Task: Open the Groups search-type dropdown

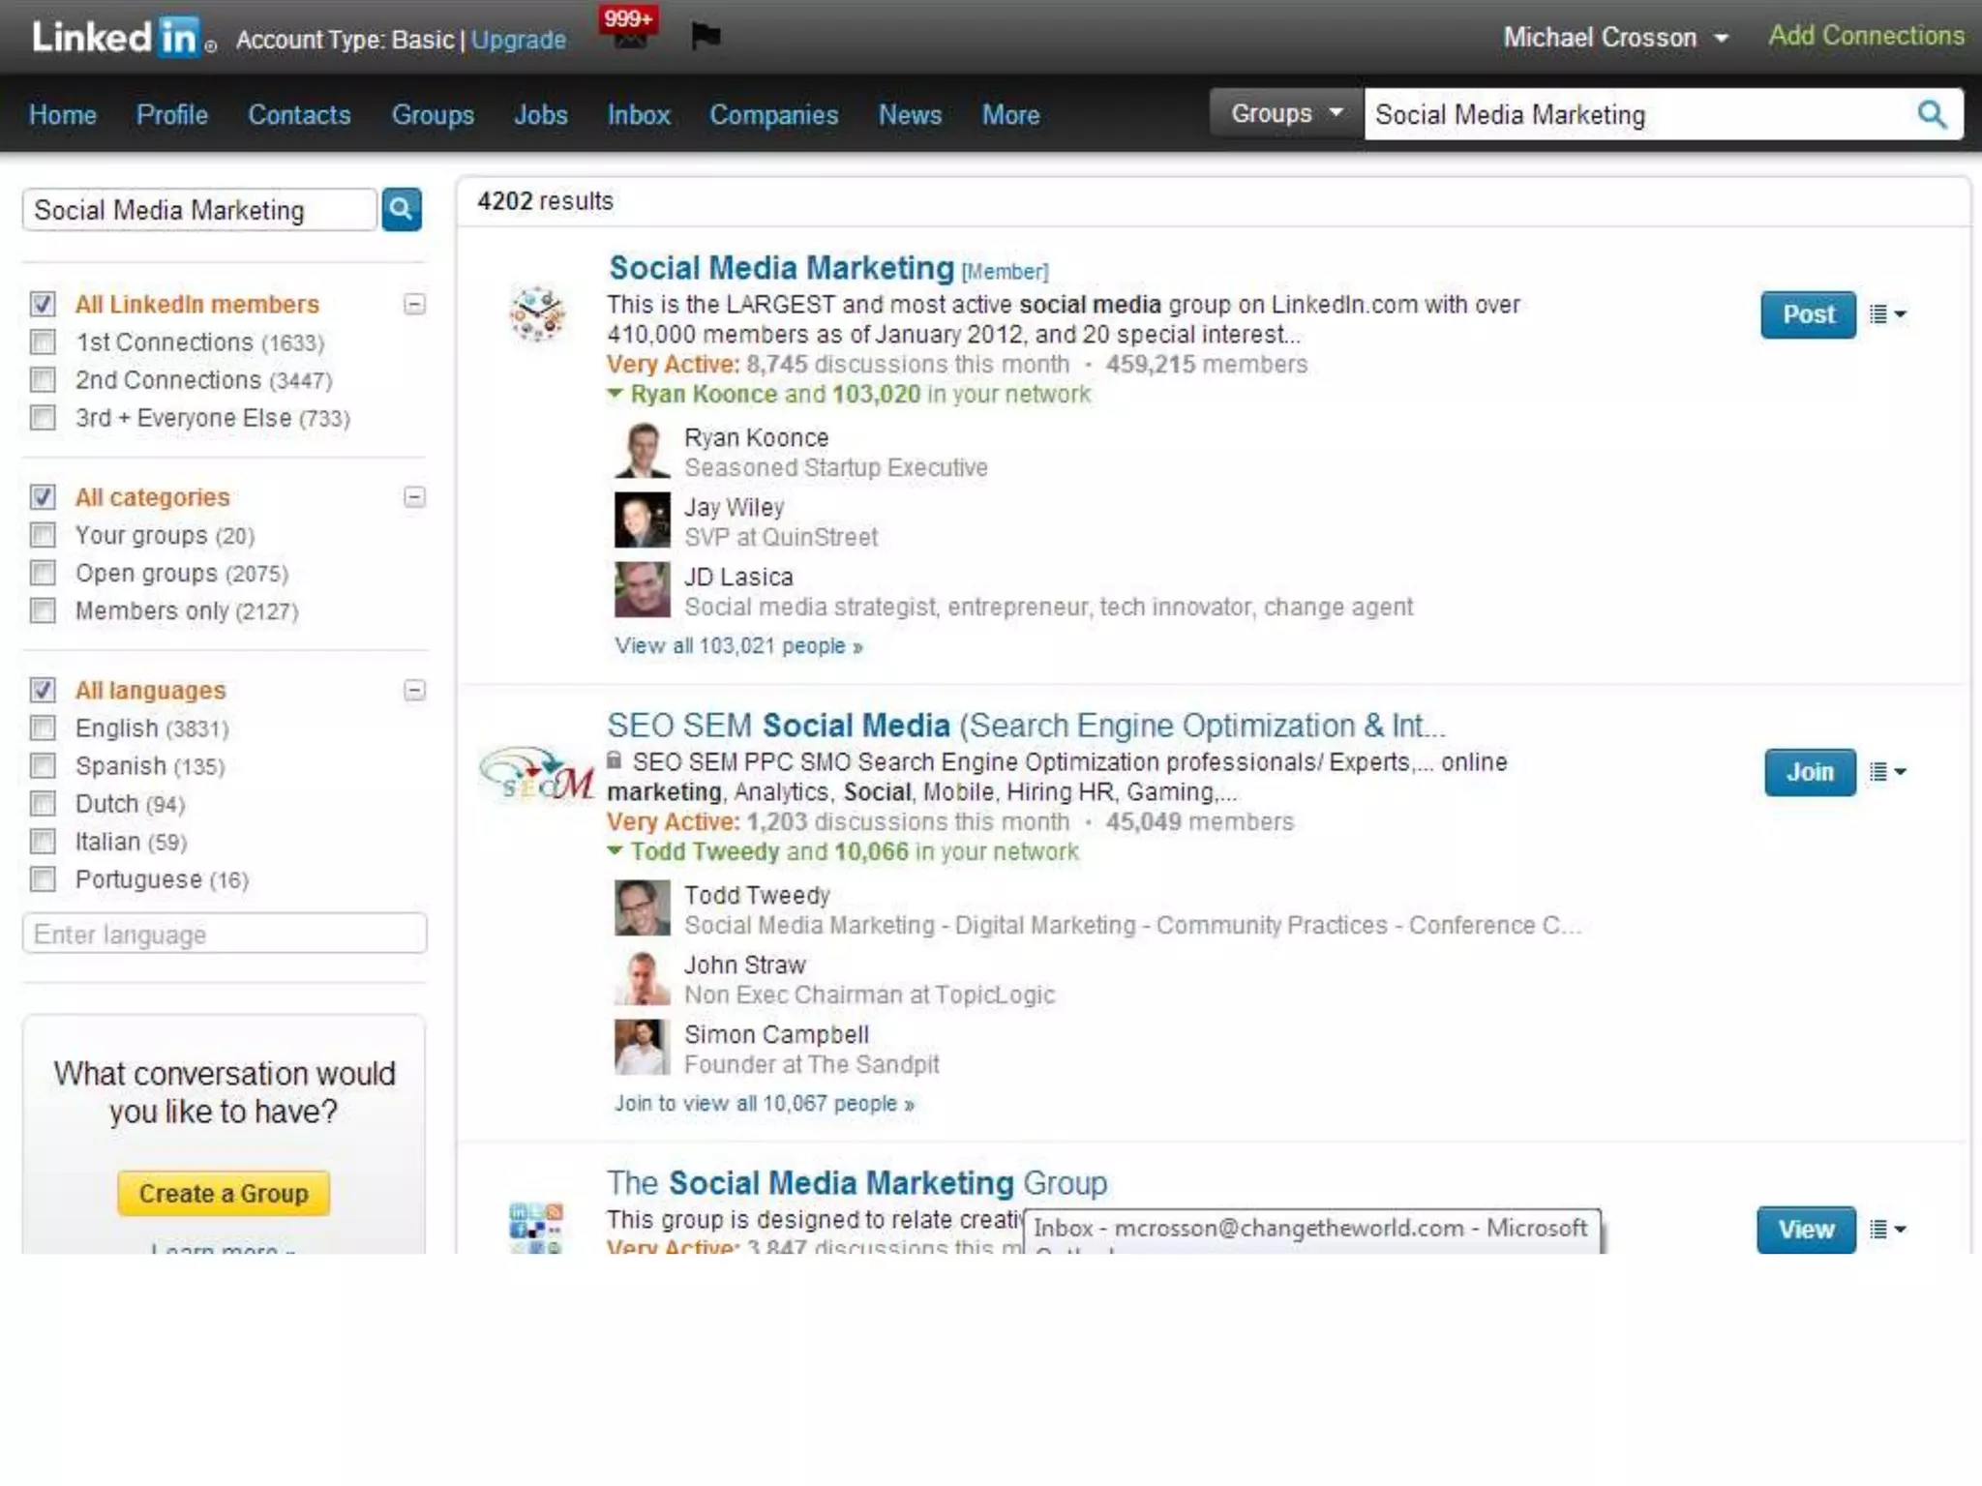Action: coord(1286,114)
